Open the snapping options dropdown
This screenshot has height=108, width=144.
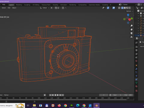pos(59,8)
